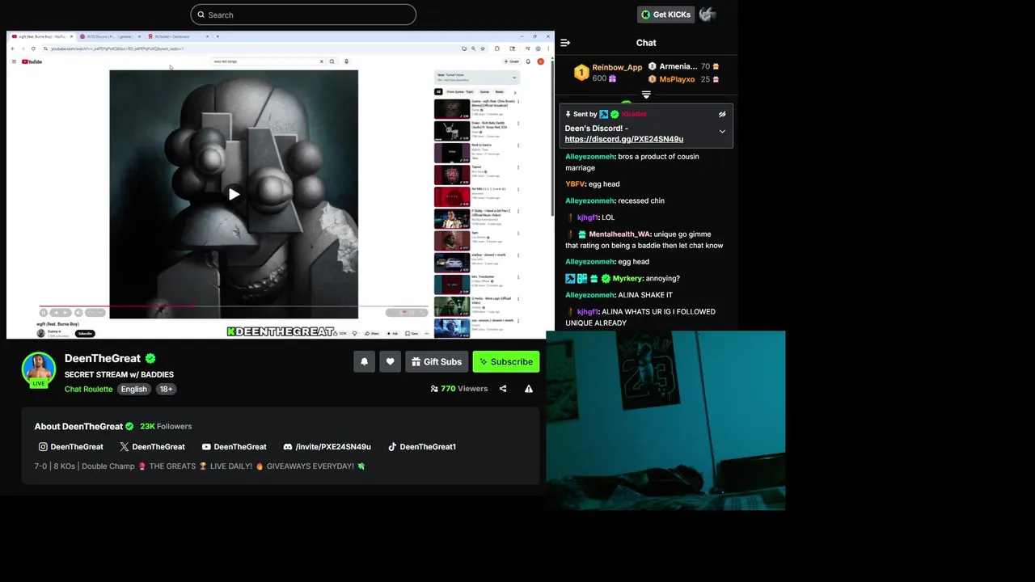Open the Discord /invite/PXE24SN49u link
The height and width of the screenshot is (582, 1035).
tap(327, 446)
